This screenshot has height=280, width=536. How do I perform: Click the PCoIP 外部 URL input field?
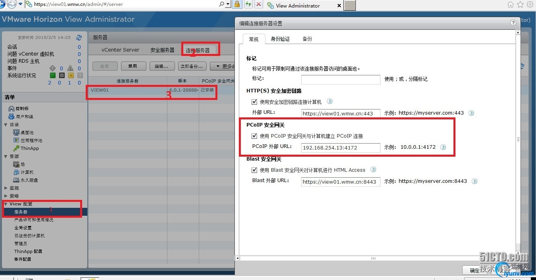(x=341, y=148)
